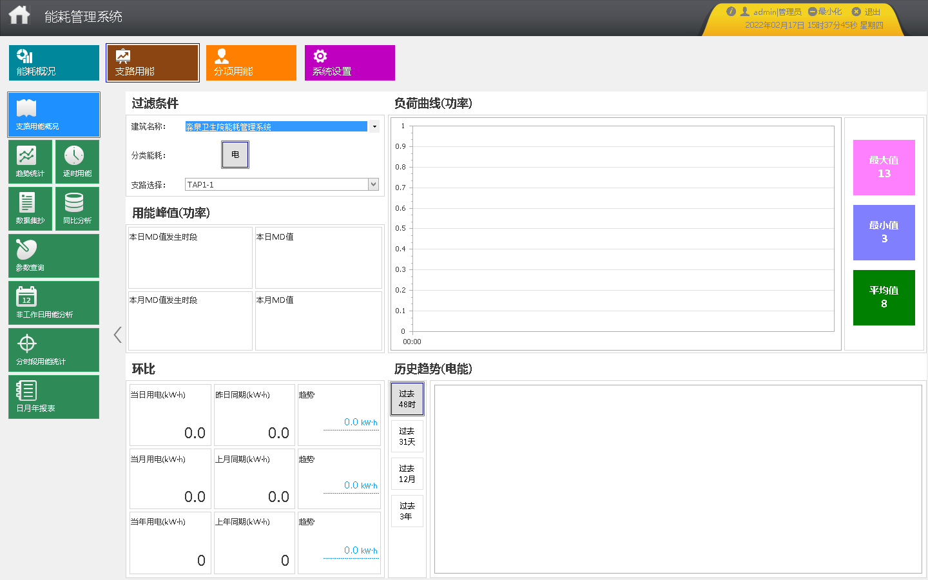Screen dimensions: 928x580
Task: Open 能耗概况 overview tile
Action: (x=54, y=63)
